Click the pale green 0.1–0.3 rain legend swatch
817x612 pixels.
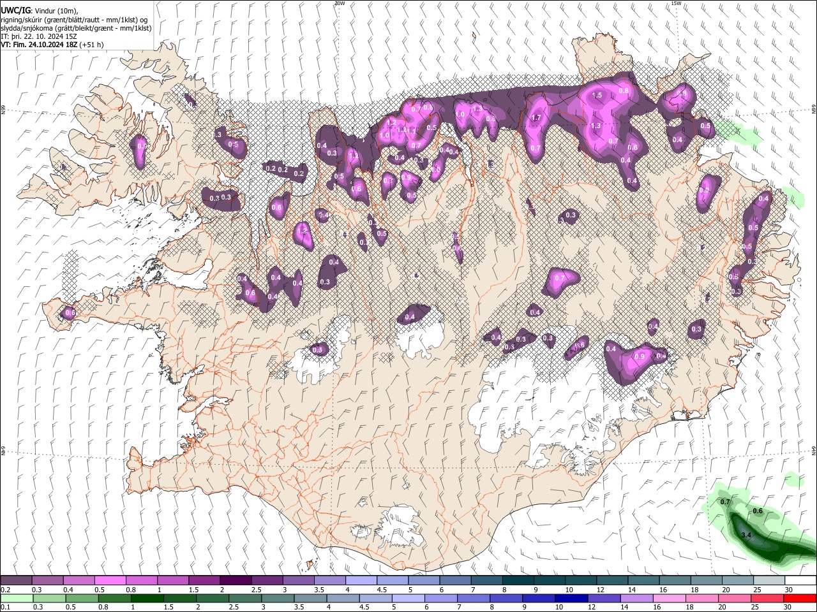point(16,598)
